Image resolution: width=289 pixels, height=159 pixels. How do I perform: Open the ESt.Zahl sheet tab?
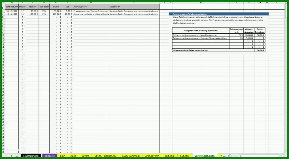click(x=185, y=156)
